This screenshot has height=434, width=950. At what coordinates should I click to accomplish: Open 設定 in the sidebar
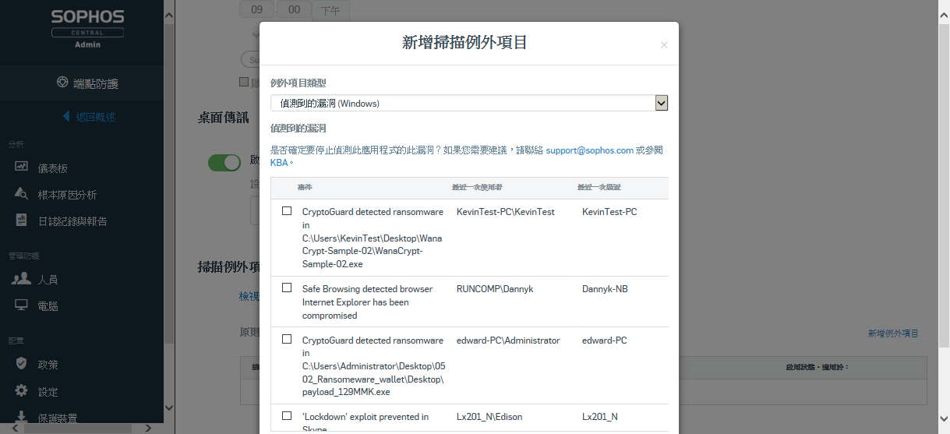[48, 392]
